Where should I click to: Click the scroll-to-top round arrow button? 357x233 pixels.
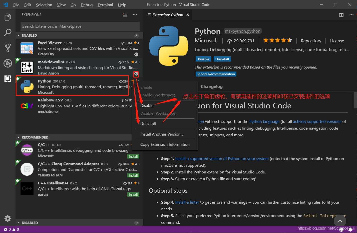(x=340, y=221)
